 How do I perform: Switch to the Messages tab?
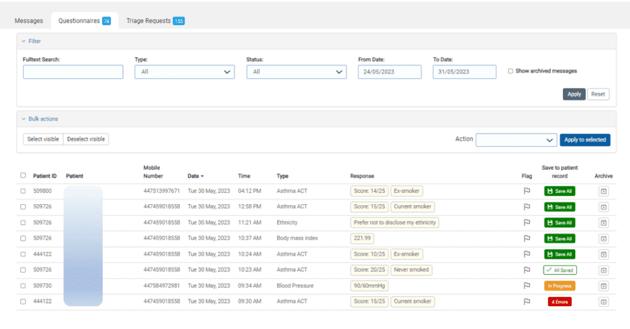click(x=29, y=21)
